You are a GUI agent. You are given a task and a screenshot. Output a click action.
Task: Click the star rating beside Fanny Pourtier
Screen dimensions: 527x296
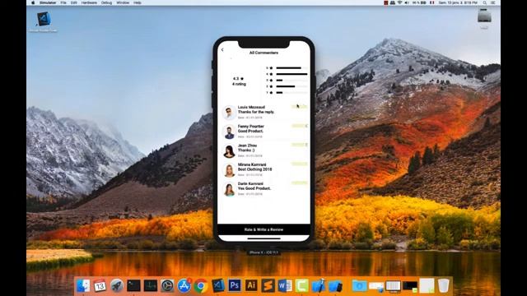[300, 126]
